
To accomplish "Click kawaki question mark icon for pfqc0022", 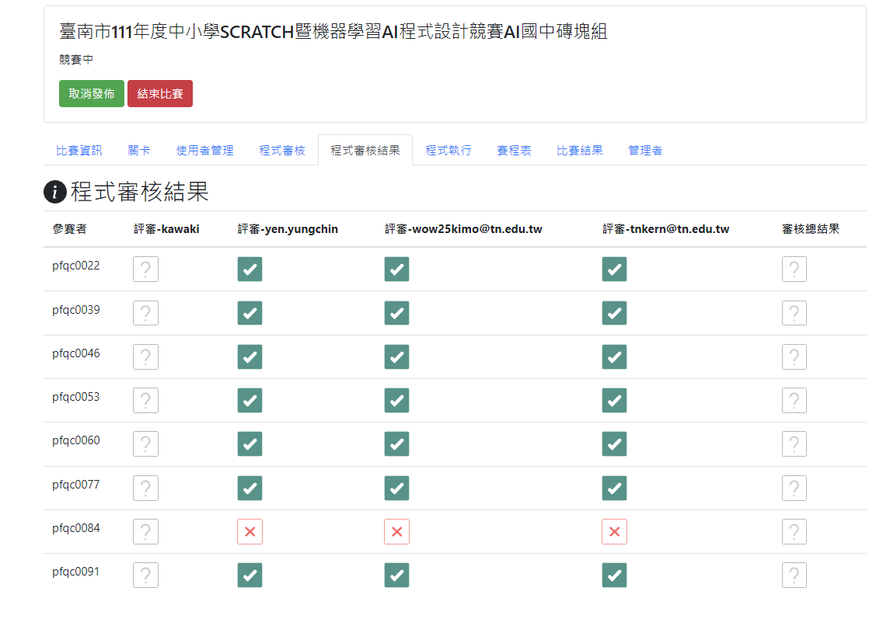I will pyautogui.click(x=145, y=270).
